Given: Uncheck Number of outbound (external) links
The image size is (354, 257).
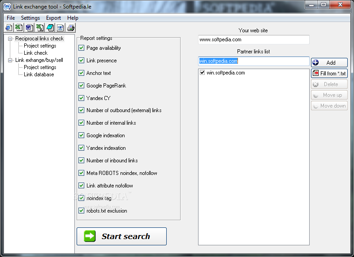Looking at the screenshot, I should [81, 110].
